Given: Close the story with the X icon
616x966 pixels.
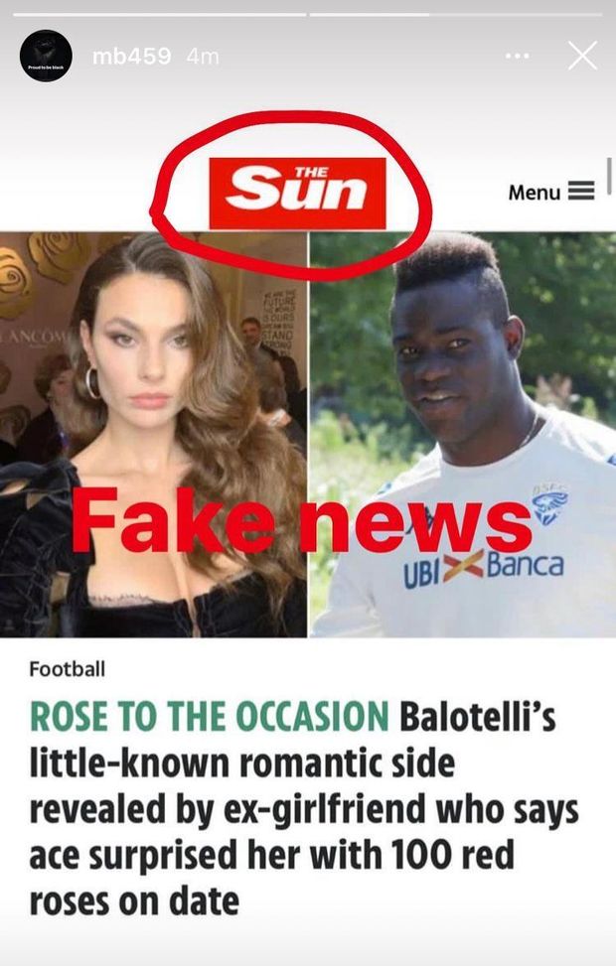Looking at the screenshot, I should click(582, 56).
